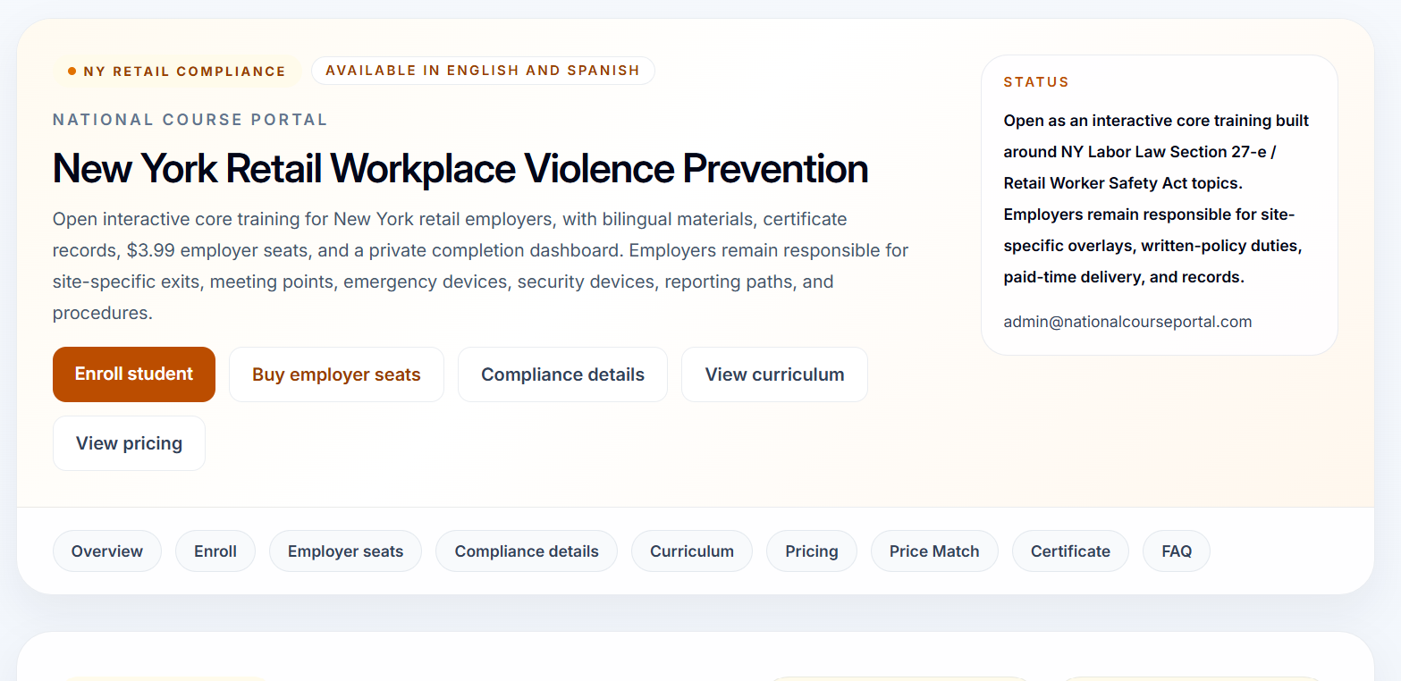Click the New York Retail Workplace Violence Prevention heading
1401x681 pixels.
[460, 168]
